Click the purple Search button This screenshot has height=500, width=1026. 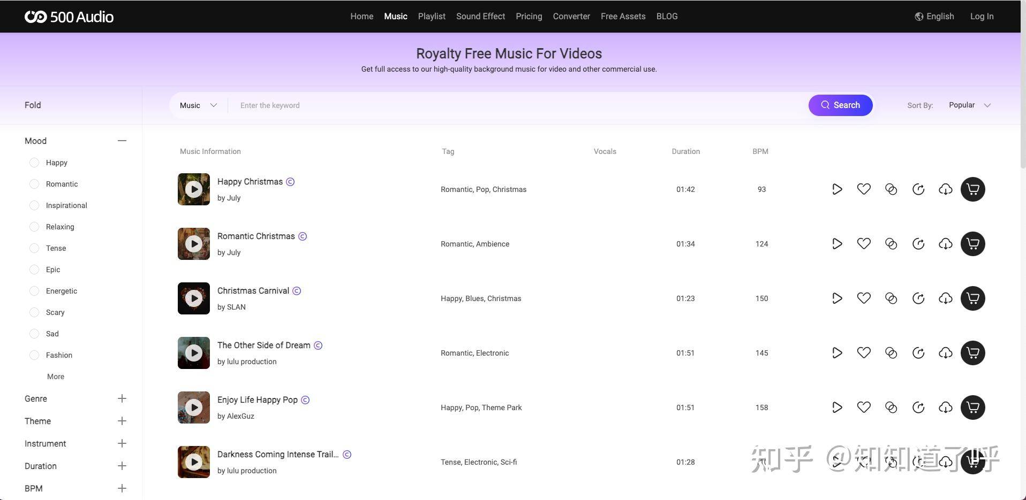(x=841, y=105)
